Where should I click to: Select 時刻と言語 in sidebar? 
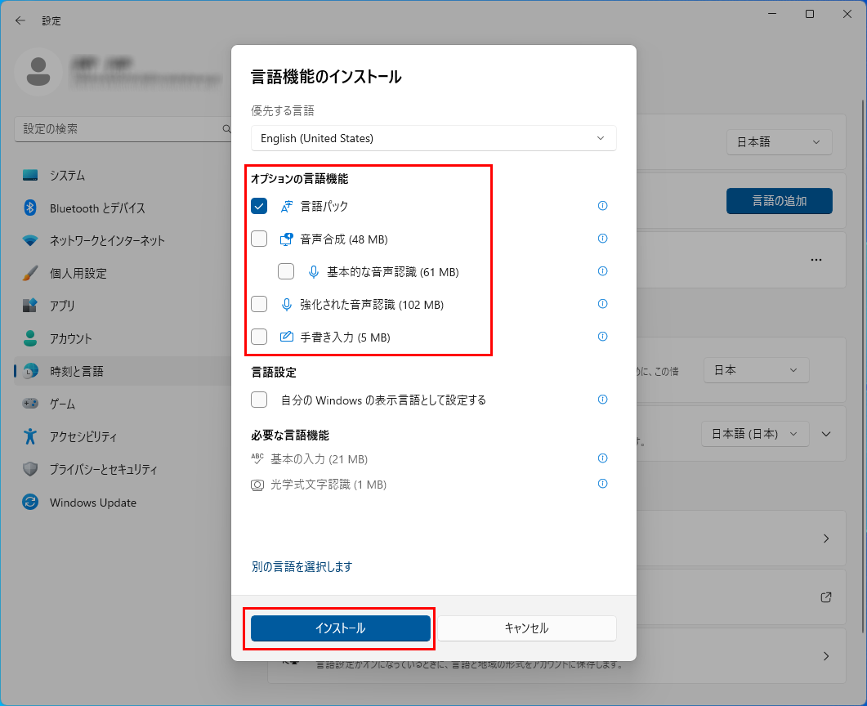tap(123, 371)
